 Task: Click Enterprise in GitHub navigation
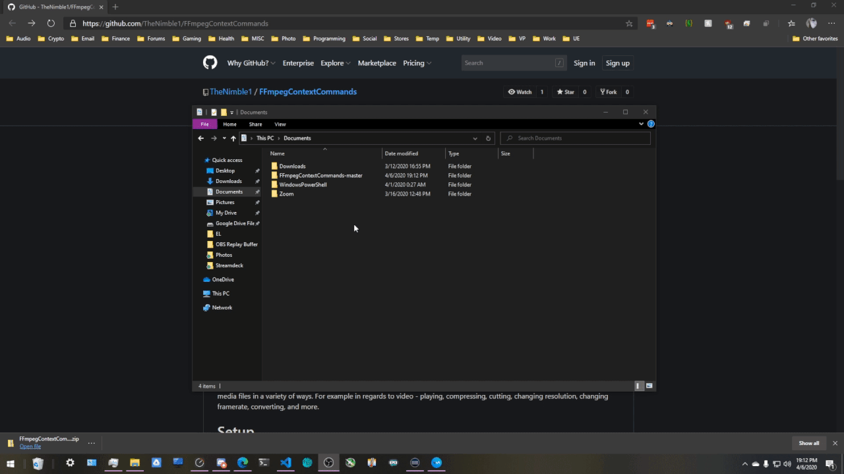point(298,63)
